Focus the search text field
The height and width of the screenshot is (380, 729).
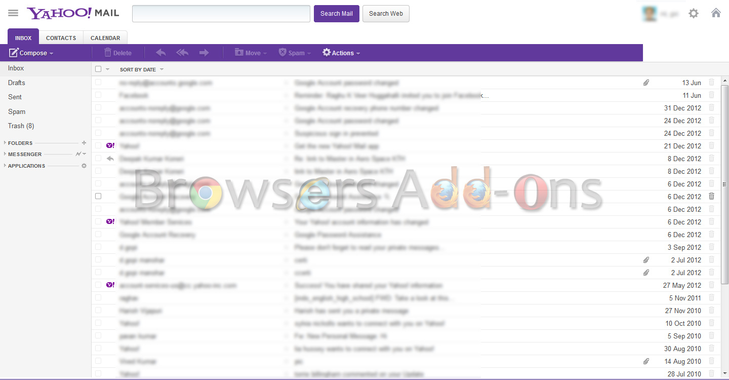point(221,14)
